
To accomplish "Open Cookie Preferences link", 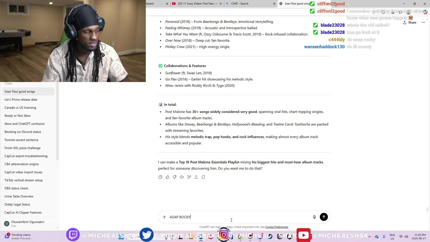I will [x=276, y=227].
